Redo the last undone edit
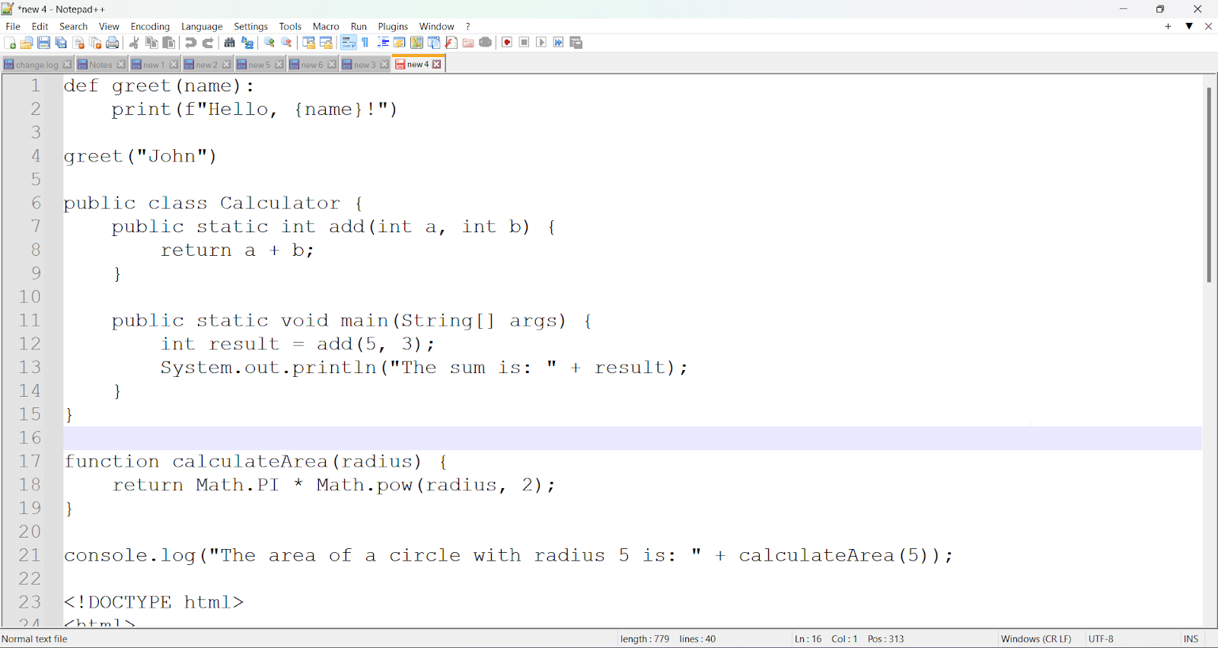 [208, 43]
